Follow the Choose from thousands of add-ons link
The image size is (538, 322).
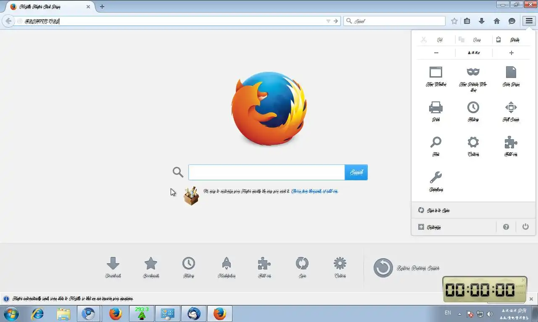(314, 191)
